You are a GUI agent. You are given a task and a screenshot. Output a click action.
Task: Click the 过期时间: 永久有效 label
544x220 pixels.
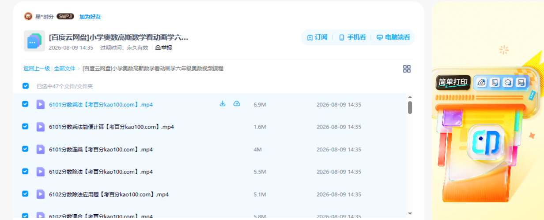pyautogui.click(x=124, y=48)
